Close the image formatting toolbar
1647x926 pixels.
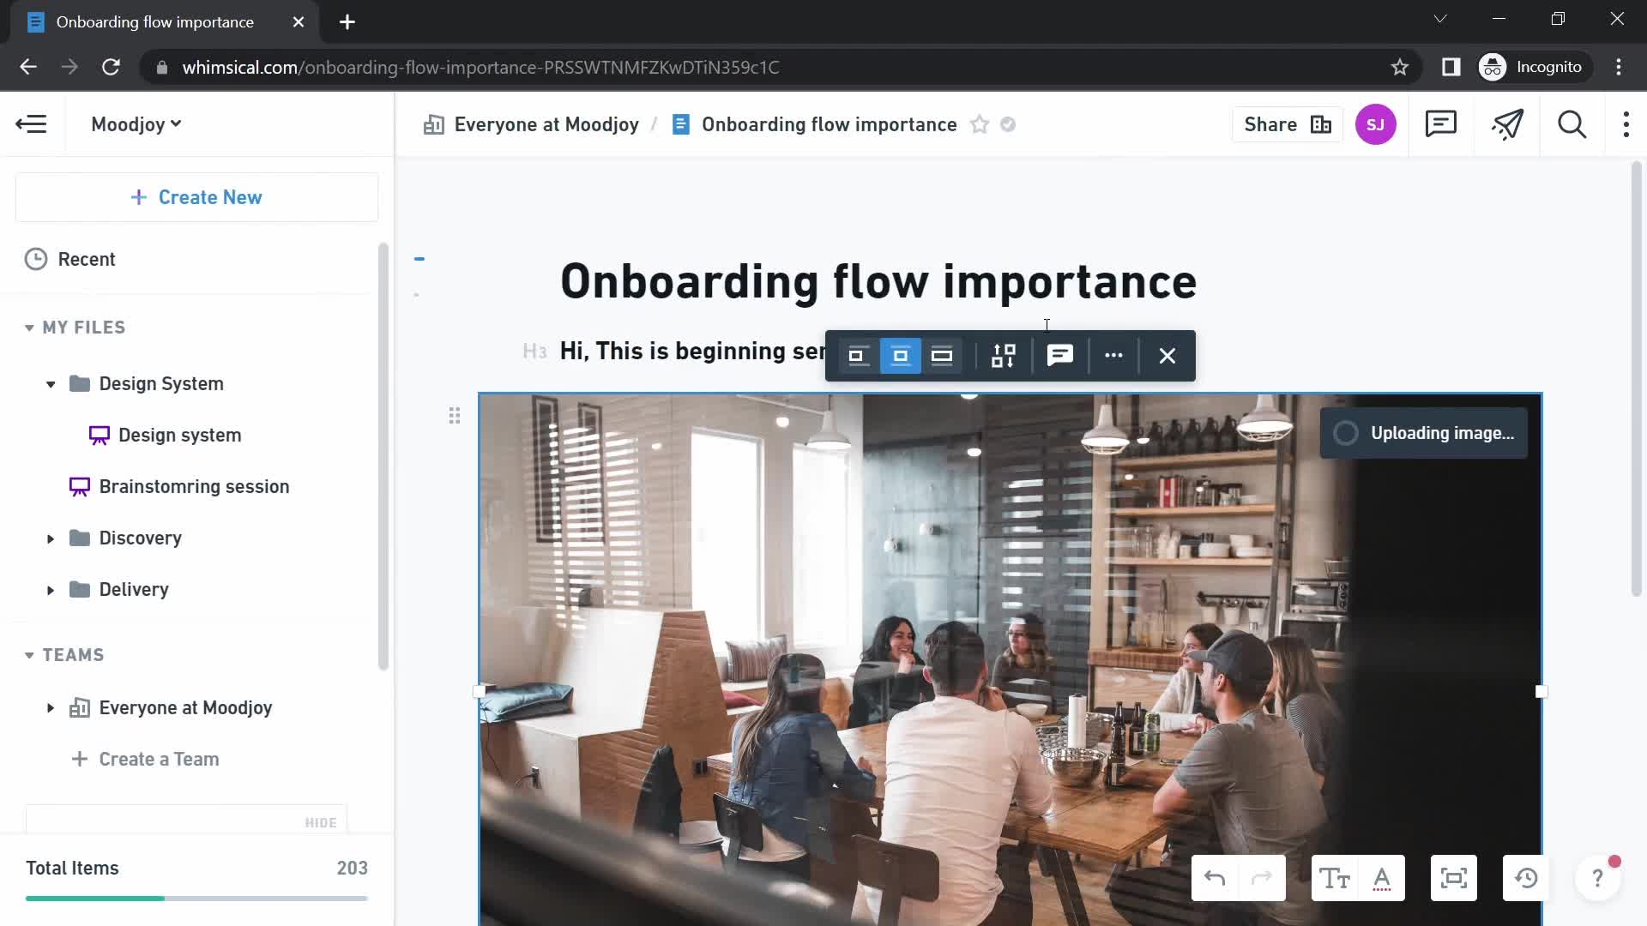coord(1165,355)
